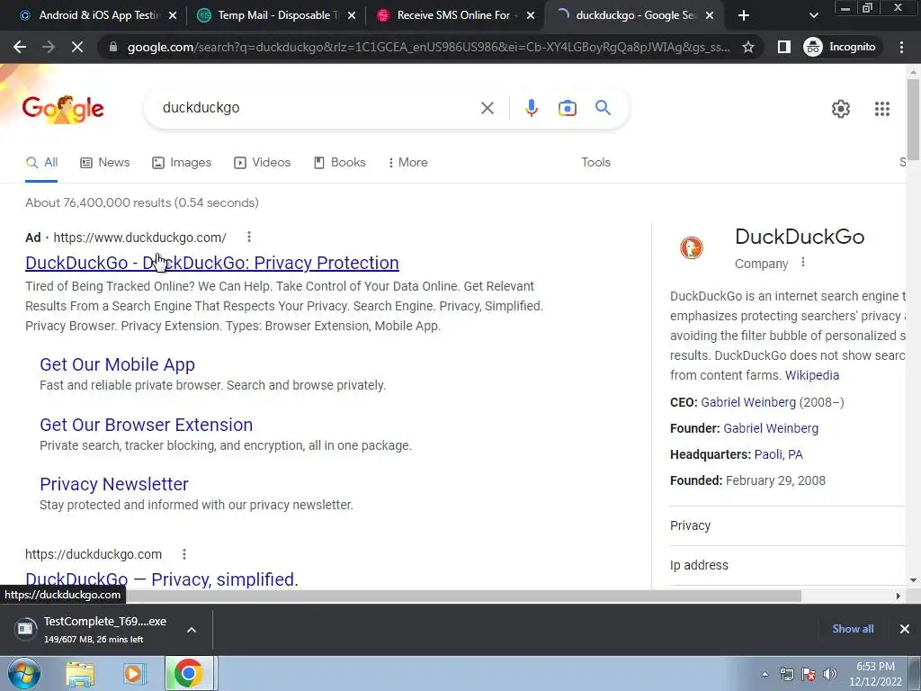Select the News results tab
The width and height of the screenshot is (921, 691).
(105, 162)
